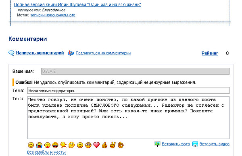Expand Все смайлы и жесты list

[x=46, y=152]
